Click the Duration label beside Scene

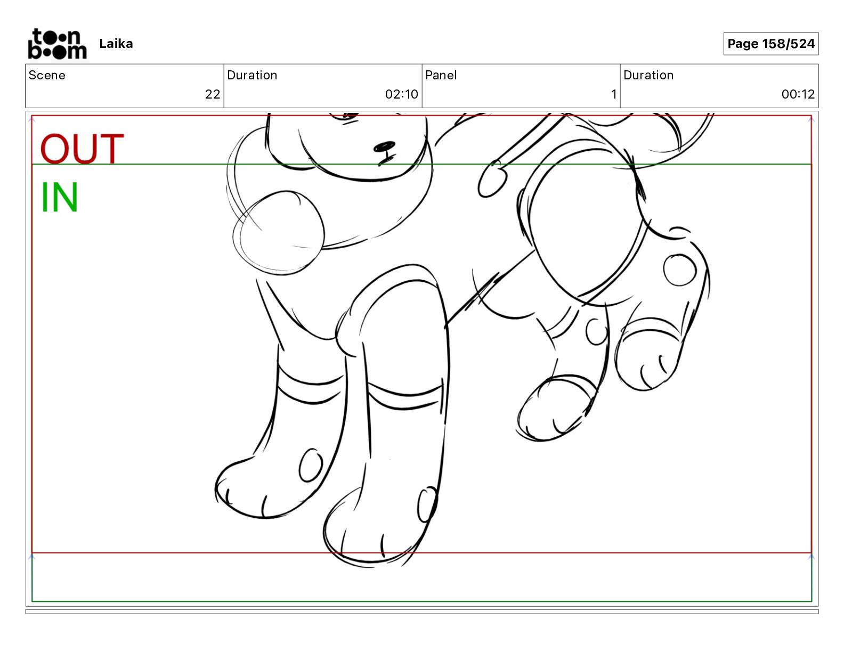pyautogui.click(x=252, y=75)
